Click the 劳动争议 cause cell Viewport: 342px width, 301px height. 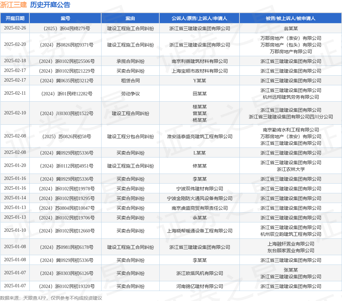pos(131,94)
